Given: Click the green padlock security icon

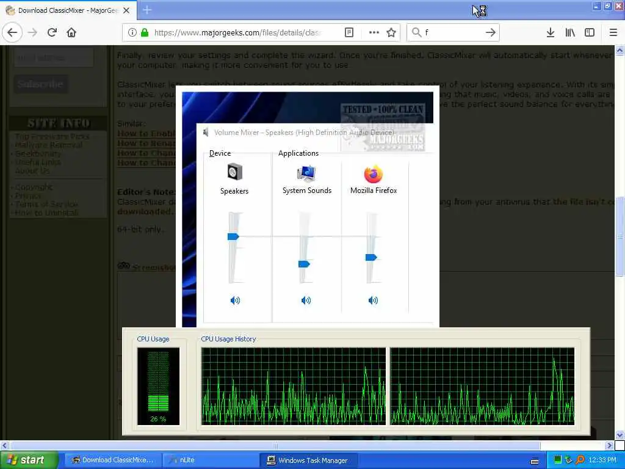Looking at the screenshot, I should (145, 32).
